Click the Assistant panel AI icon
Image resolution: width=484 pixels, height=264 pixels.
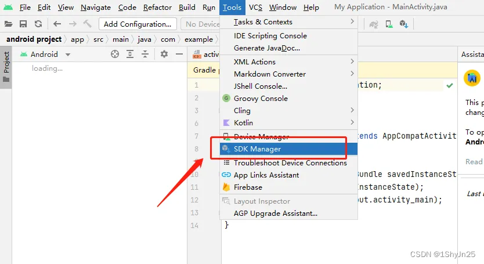(472, 78)
